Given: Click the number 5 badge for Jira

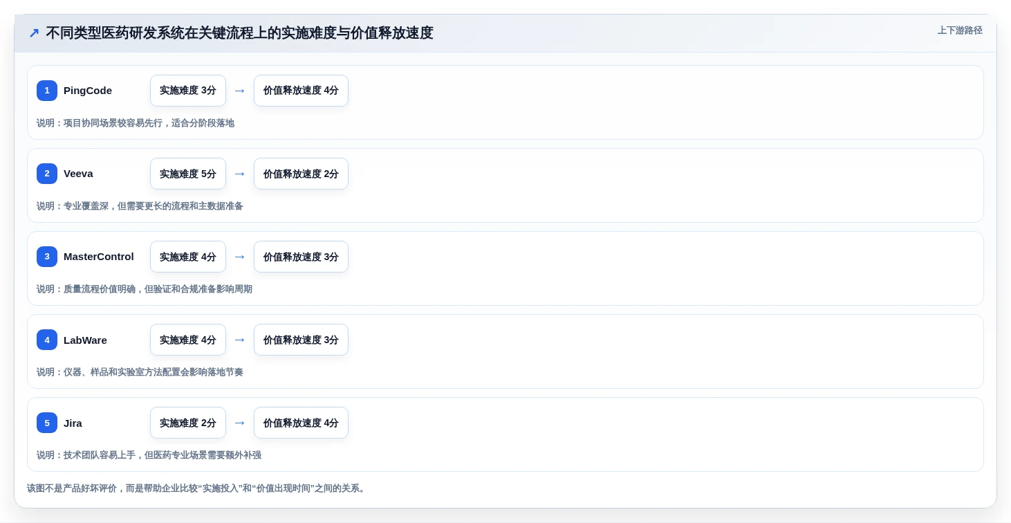Looking at the screenshot, I should [x=47, y=423].
